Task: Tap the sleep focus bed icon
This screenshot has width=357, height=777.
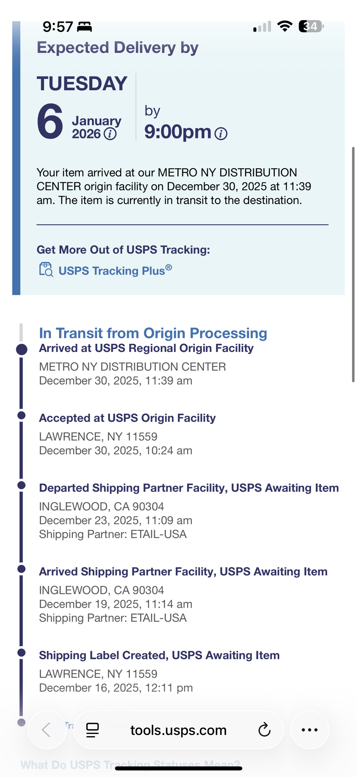Action: click(85, 27)
